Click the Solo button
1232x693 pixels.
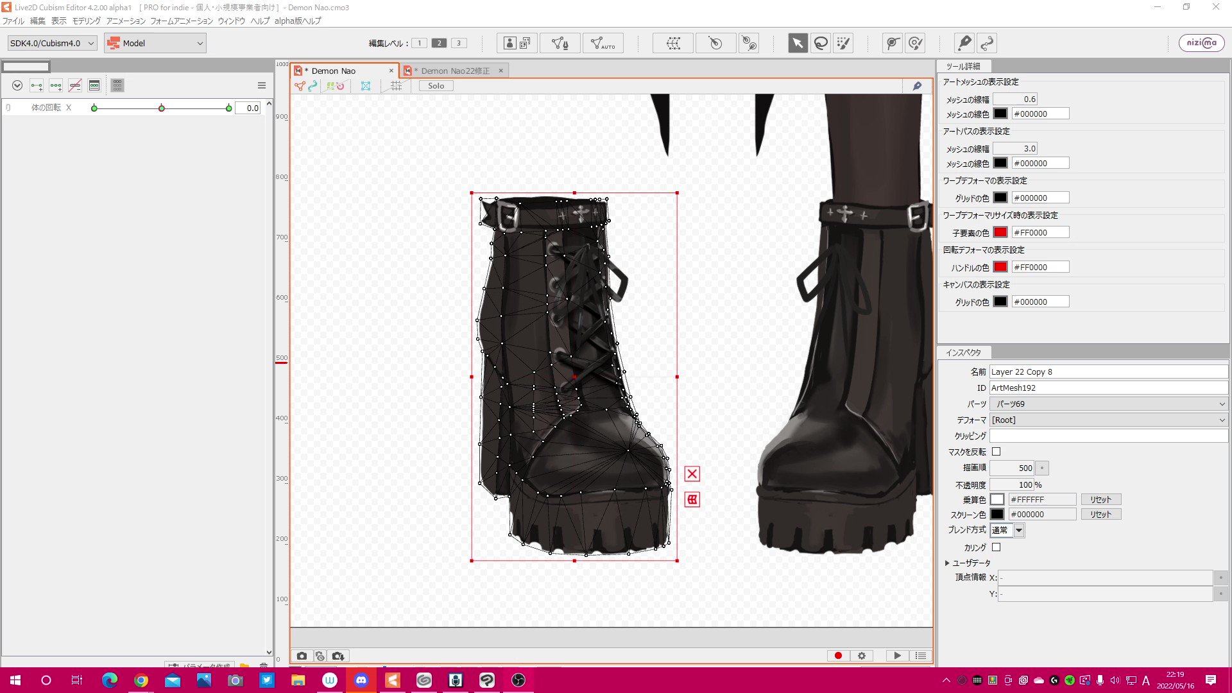pos(436,85)
